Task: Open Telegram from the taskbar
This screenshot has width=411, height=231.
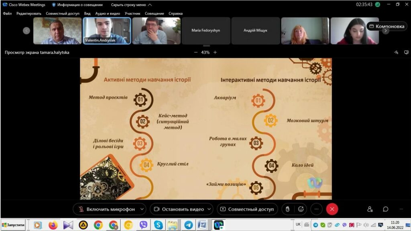Action: pyautogui.click(x=188, y=225)
